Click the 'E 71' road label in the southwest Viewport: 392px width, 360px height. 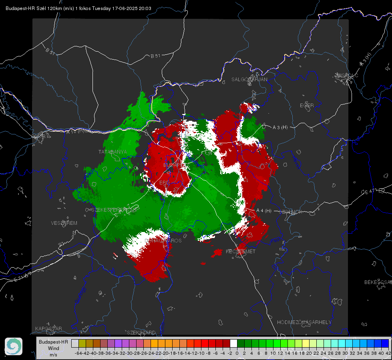click(x=23, y=277)
